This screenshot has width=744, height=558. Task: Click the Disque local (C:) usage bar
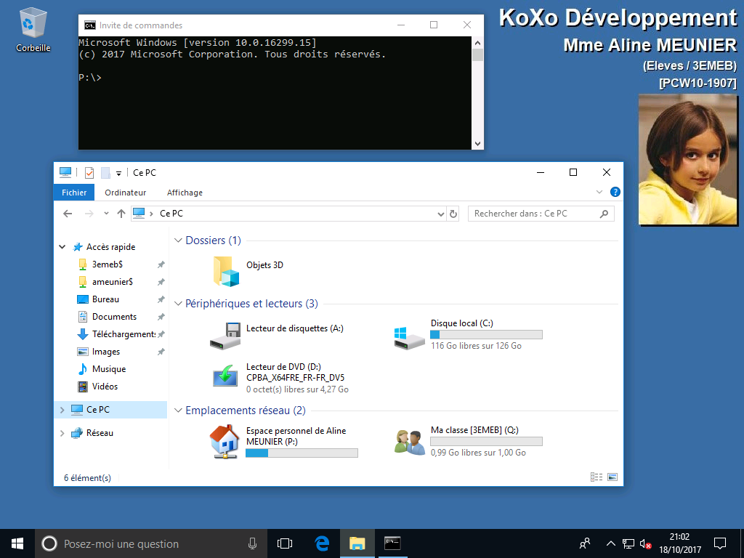[486, 335]
